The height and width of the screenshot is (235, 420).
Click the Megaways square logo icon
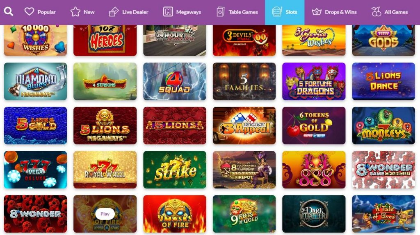coord(168,12)
